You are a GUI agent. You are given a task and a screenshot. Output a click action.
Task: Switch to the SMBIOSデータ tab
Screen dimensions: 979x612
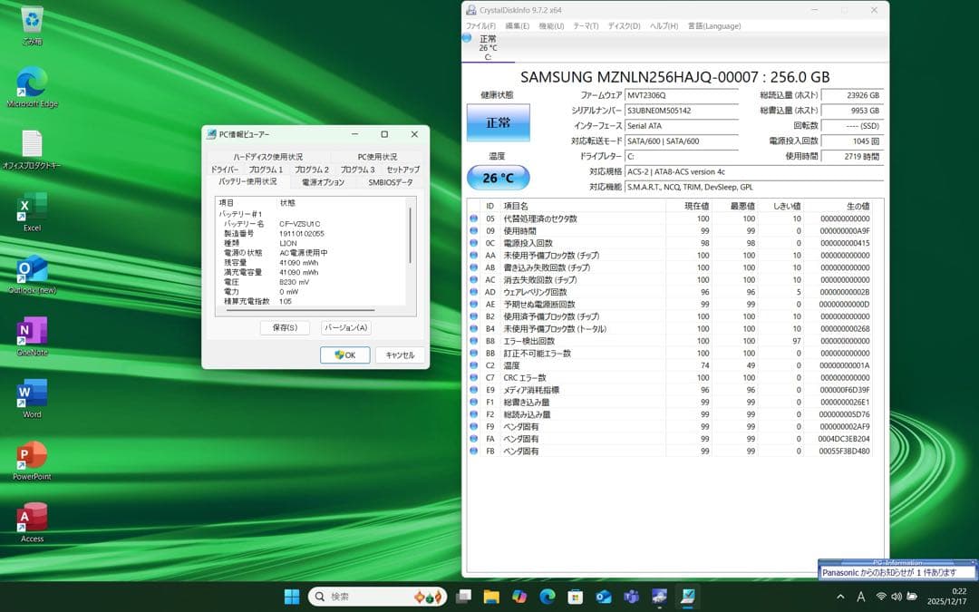pos(392,183)
